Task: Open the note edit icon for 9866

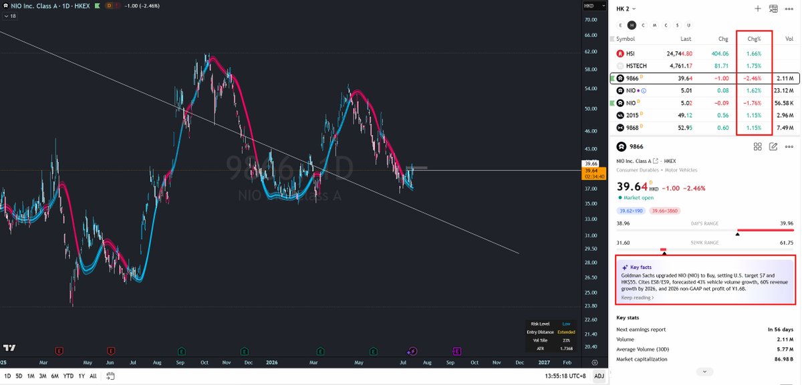Action: pos(773,146)
